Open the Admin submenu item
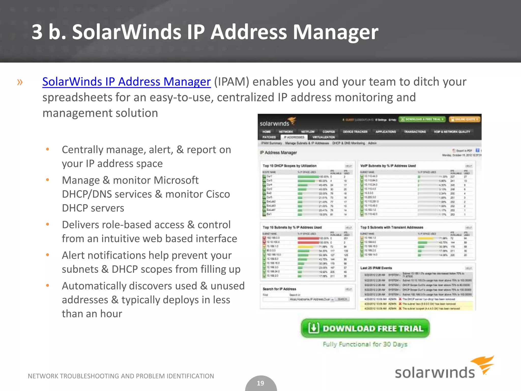This screenshot has width=521, height=391. pos(372,143)
